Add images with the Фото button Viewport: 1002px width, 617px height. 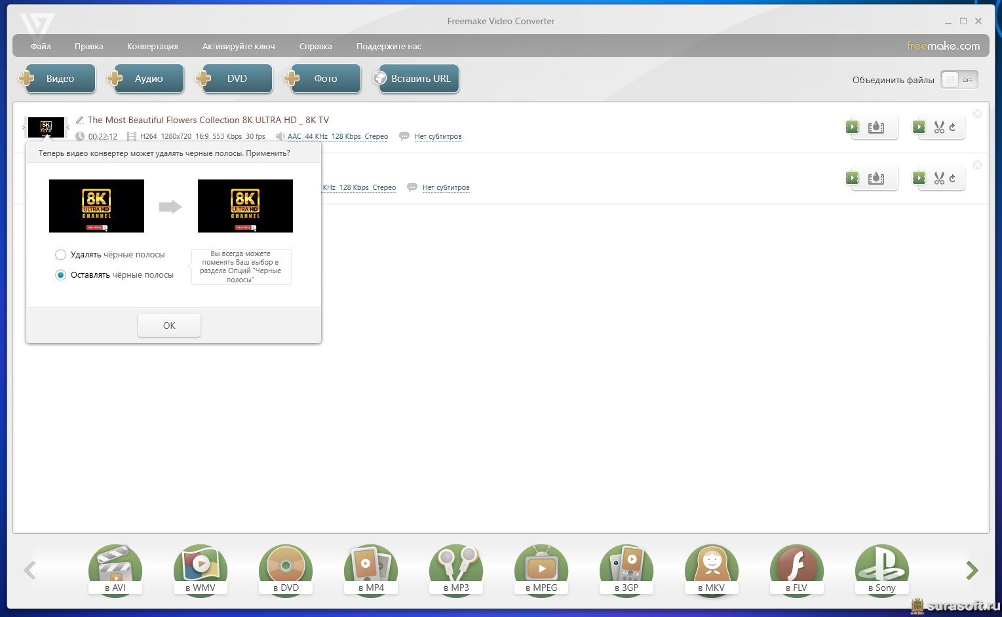click(322, 79)
